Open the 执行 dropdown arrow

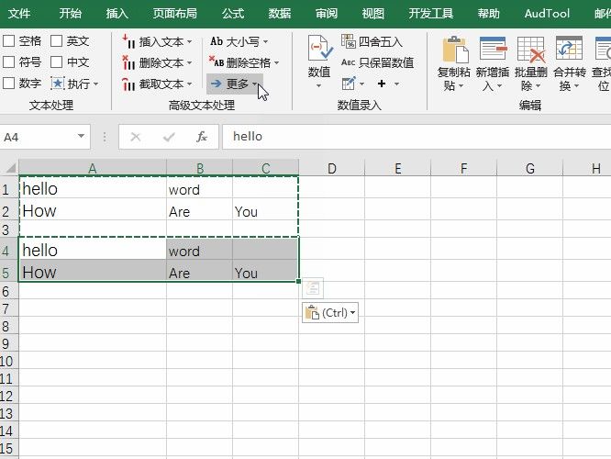pyautogui.click(x=95, y=84)
